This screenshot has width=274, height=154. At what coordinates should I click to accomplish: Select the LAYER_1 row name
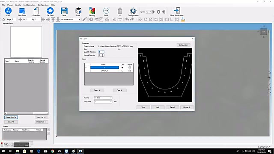tap(104, 71)
